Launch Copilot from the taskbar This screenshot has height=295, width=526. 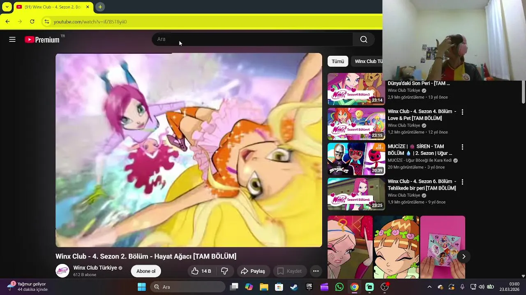[249, 287]
